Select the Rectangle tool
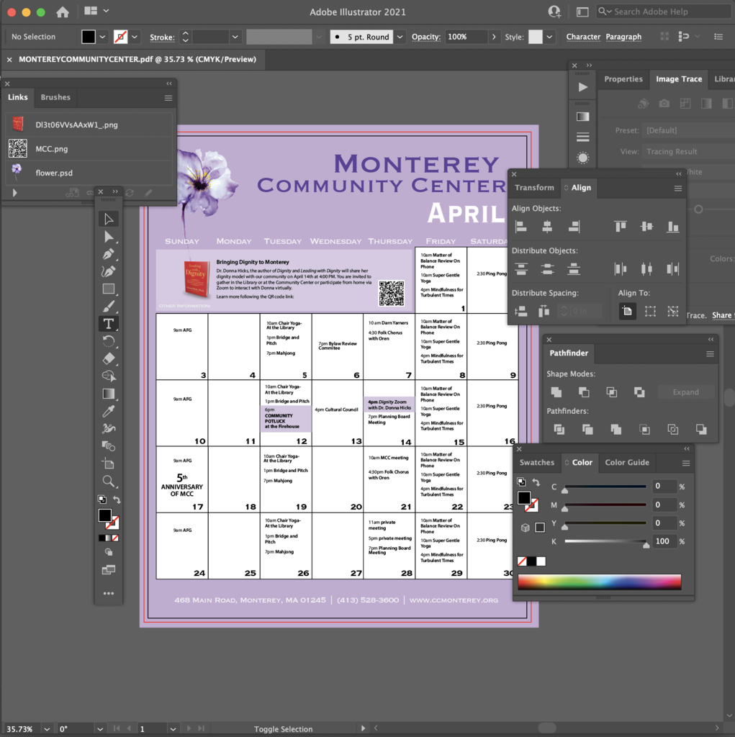Viewport: 735px width, 737px height. (x=109, y=289)
